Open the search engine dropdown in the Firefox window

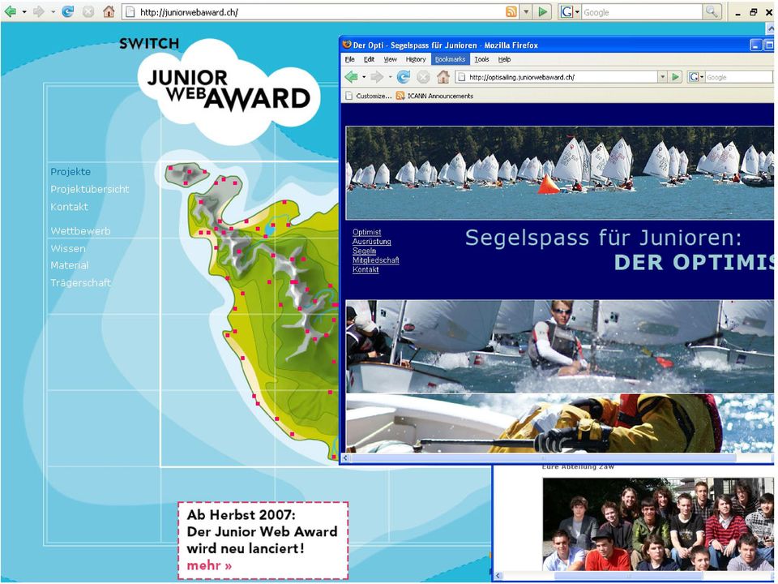pos(702,77)
